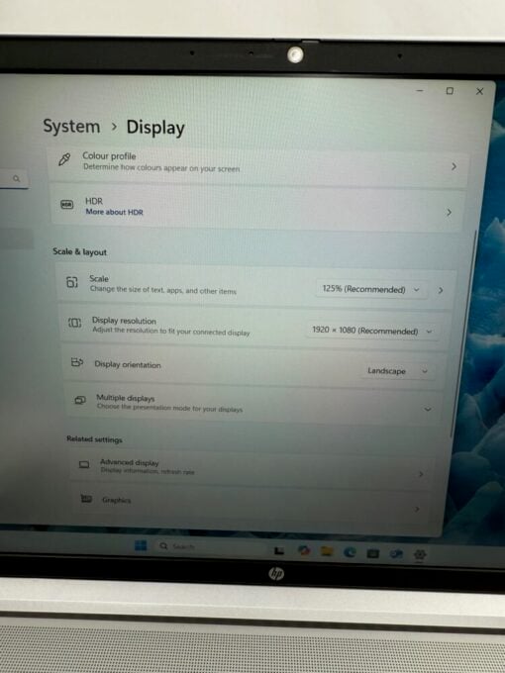Open Graphics using its right chevron
The height and width of the screenshot is (673, 505).
coord(417,509)
